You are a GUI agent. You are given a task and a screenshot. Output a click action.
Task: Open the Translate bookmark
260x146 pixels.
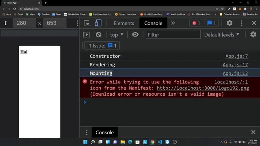point(43,15)
